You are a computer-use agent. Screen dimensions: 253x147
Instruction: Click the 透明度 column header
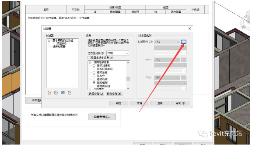(135, 12)
